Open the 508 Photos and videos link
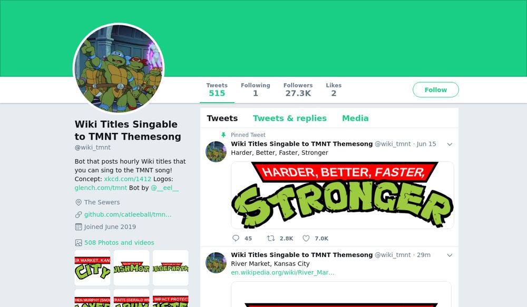 (119, 243)
